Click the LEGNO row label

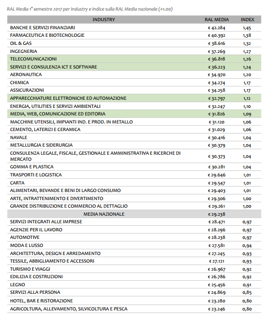(x=18, y=285)
